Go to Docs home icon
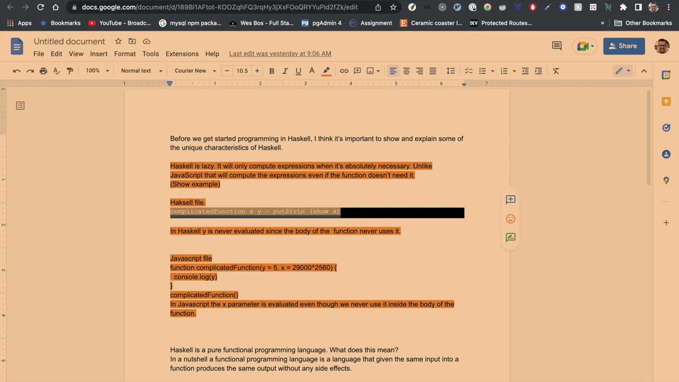Viewport: 679px width, 382px height. [17, 47]
